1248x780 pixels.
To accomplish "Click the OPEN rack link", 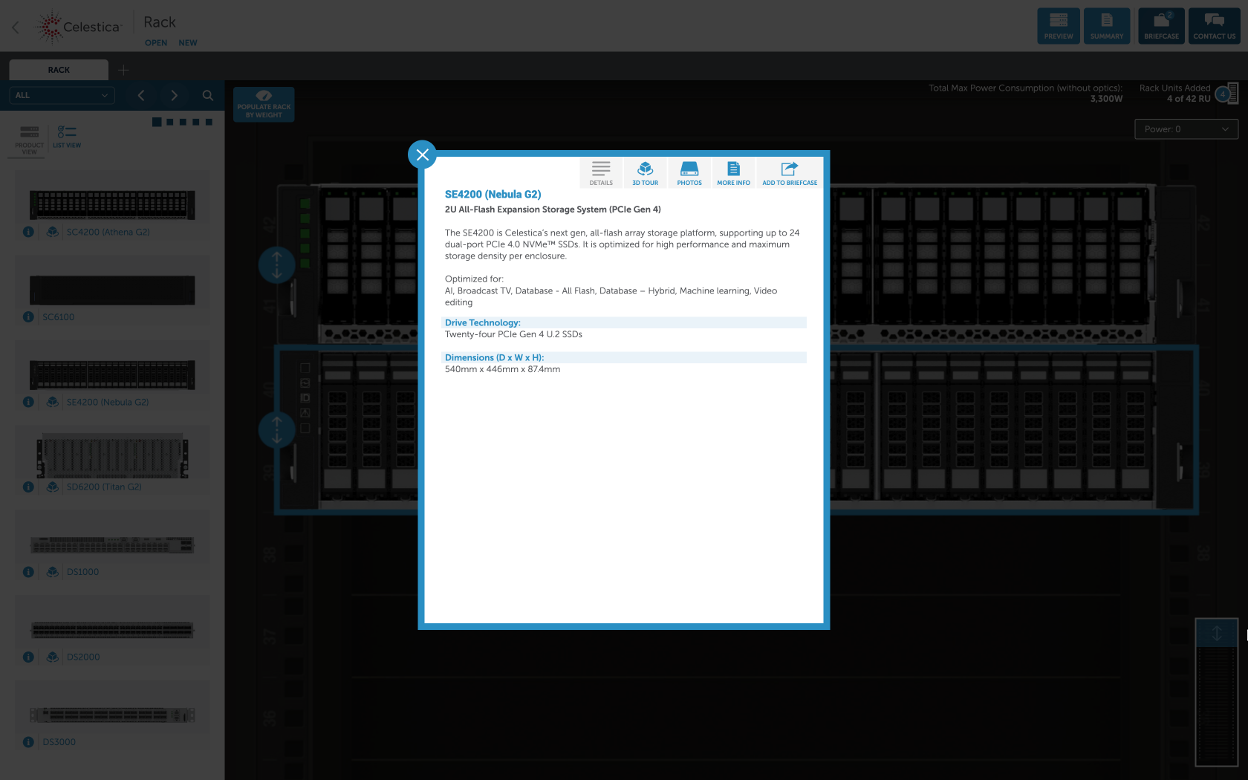I will point(155,43).
